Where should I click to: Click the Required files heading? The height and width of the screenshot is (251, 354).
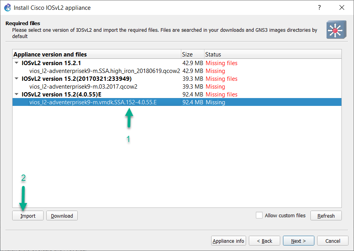23,23
